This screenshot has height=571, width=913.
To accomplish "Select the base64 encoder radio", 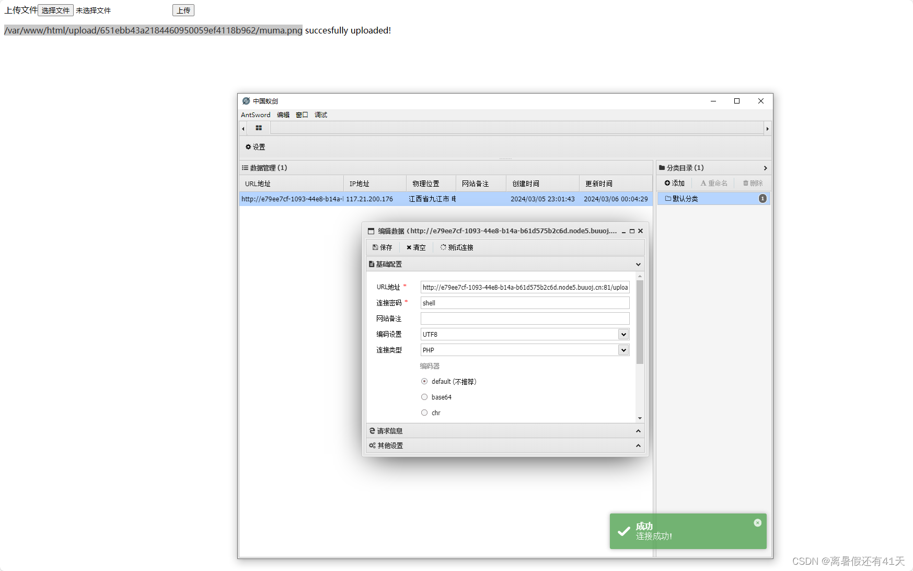I will [424, 397].
